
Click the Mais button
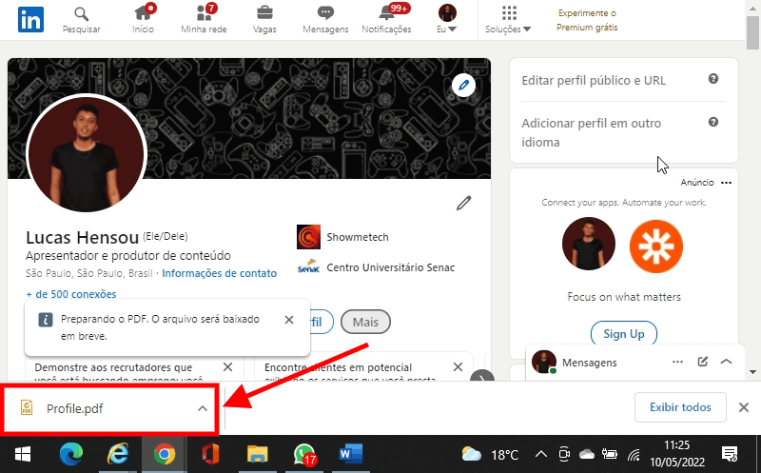tap(365, 323)
